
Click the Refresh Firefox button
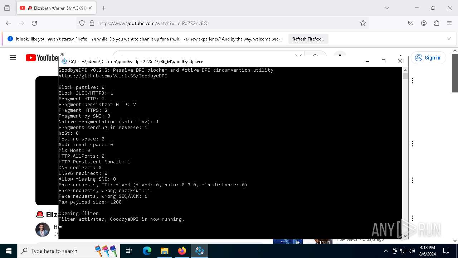[308, 39]
